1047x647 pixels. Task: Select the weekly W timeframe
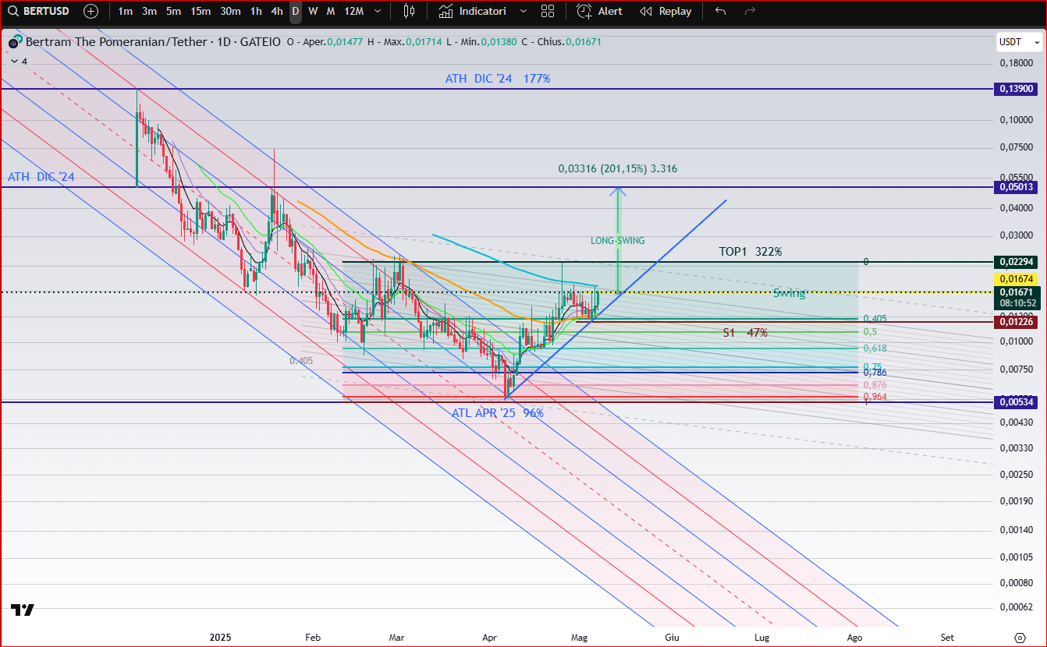point(313,11)
